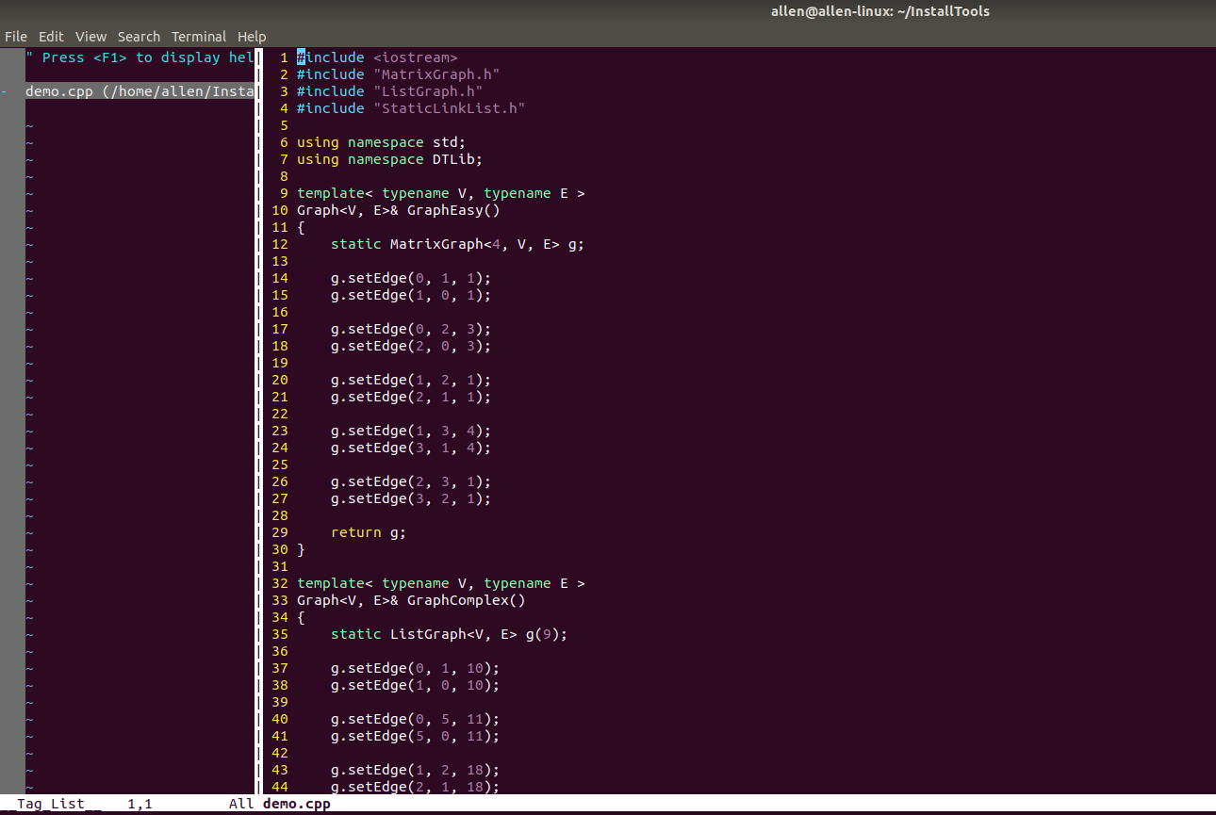Click the g.setEdge(2, 3, 1) line

pyautogui.click(x=411, y=481)
